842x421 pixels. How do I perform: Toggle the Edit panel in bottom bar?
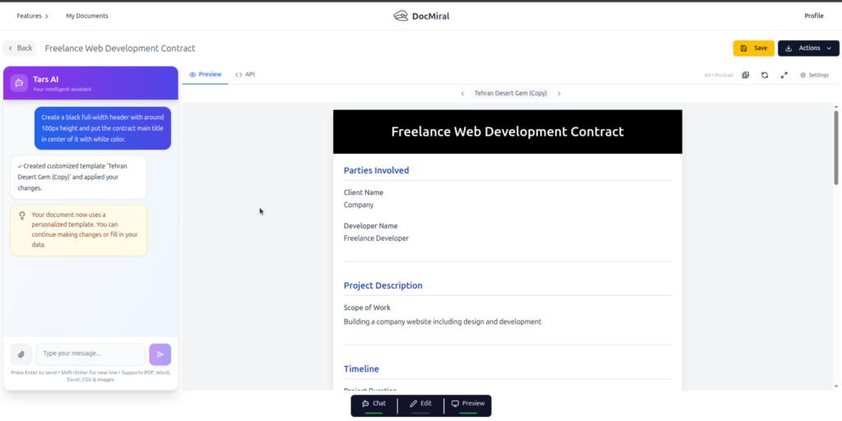(x=420, y=404)
